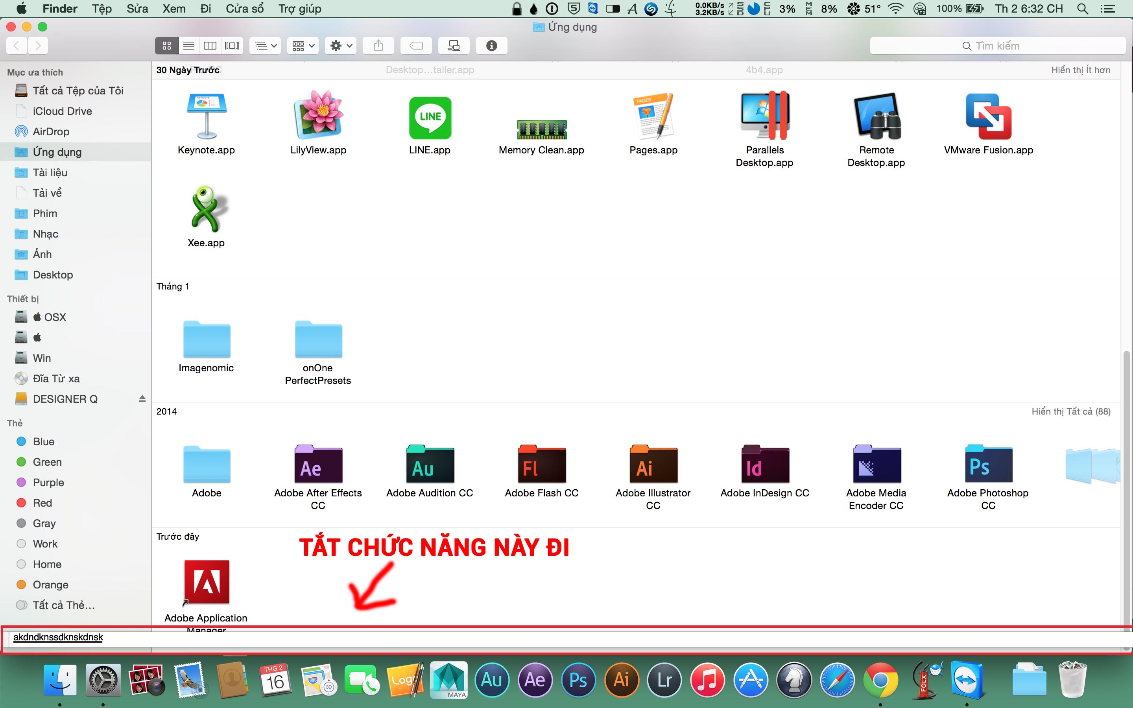This screenshot has width=1133, height=708.
Task: Open the tags dropdown in the toolbar
Action: 416,45
